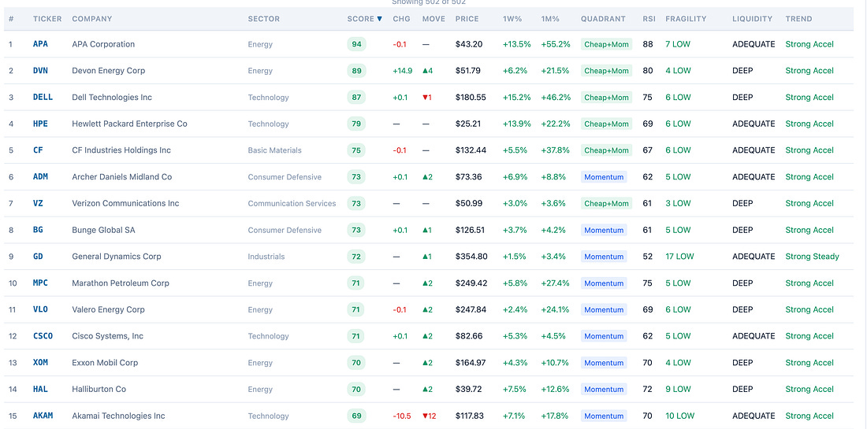Sort by the MOVE column header
This screenshot has width=867, height=429.
pyautogui.click(x=433, y=19)
